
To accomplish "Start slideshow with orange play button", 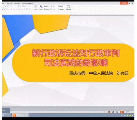I will (x=122, y=112).
